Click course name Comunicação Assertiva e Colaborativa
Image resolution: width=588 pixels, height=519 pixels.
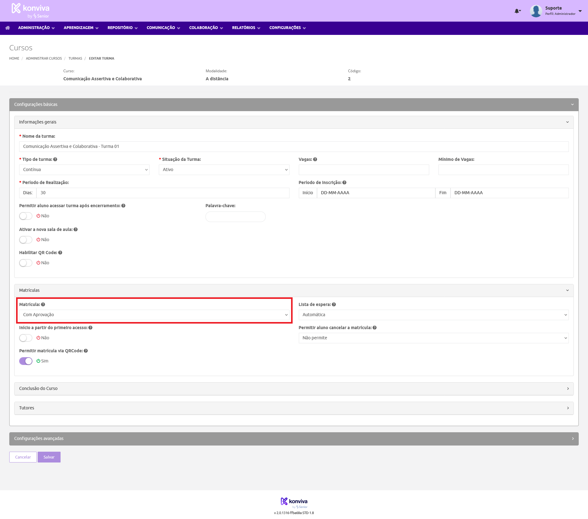[x=103, y=79]
